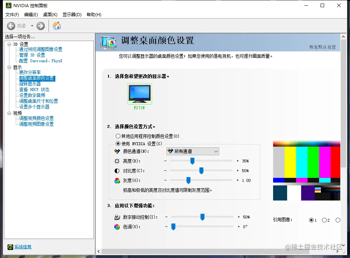Open the 桌面(K) menu
The height and width of the screenshot is (258, 350).
(50, 15)
